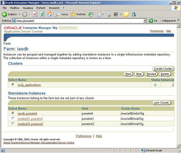Expand the Collegamenti links chevron

click(x=178, y=20)
